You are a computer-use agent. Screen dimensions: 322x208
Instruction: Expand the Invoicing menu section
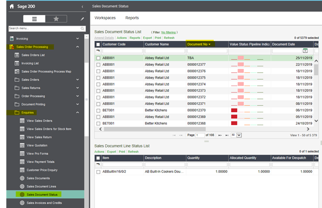coord(78,38)
